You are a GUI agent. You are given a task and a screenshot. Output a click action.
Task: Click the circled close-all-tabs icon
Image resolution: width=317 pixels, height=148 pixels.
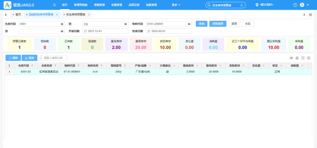click(x=311, y=14)
